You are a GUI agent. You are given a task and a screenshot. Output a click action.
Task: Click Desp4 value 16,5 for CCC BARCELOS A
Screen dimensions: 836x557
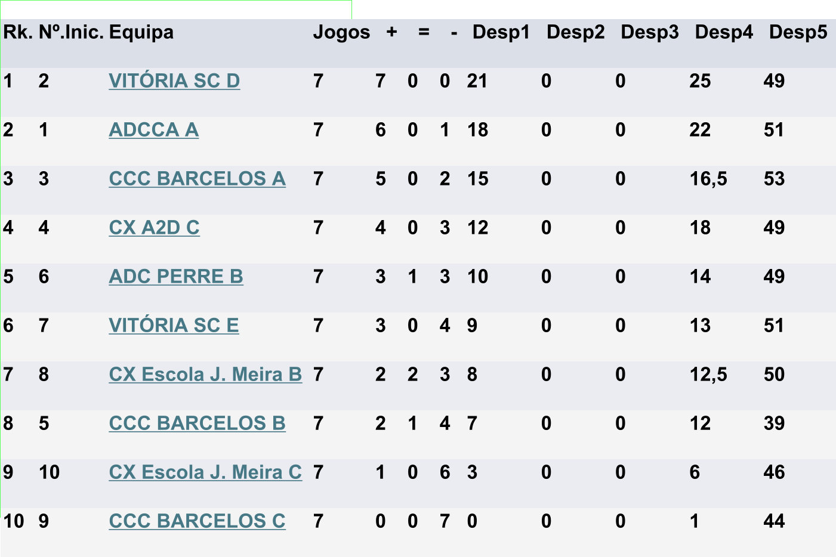click(708, 179)
